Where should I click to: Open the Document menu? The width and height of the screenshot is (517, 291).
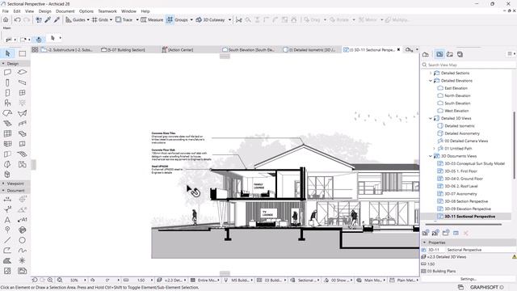point(65,11)
